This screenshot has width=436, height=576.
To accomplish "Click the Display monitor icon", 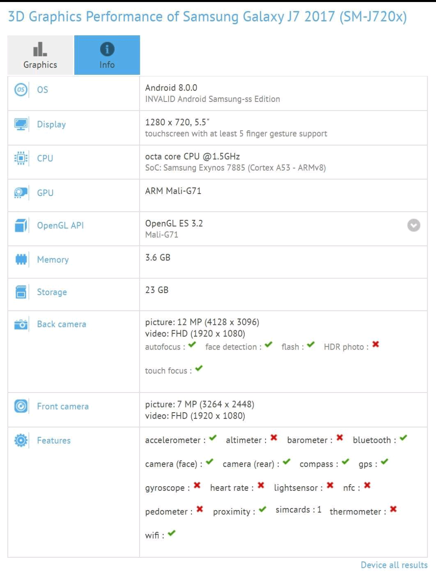I will coord(21,124).
